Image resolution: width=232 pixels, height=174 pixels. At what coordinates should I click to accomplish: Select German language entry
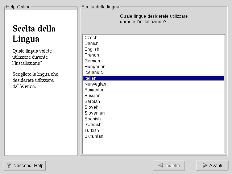click(x=92, y=61)
